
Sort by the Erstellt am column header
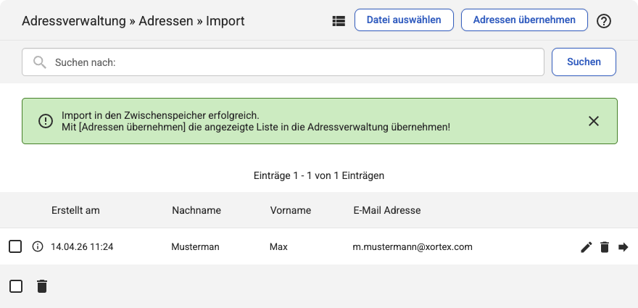(75, 210)
